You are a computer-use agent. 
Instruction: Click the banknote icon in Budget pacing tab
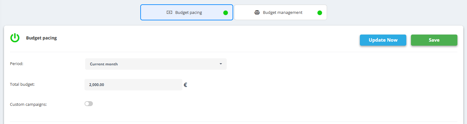169,13
